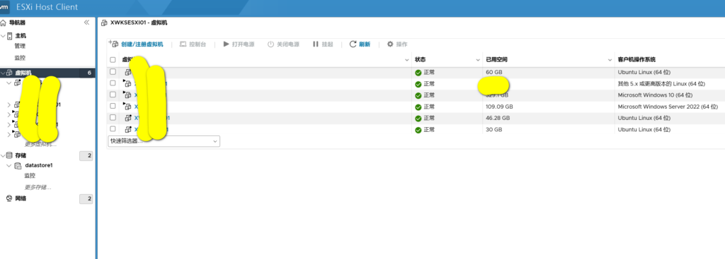
Task: Collapse the datastore1 tree node chevron
Action: coord(9,165)
